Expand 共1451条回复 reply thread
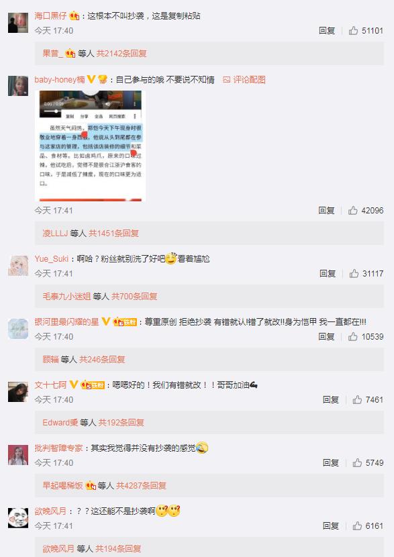394x557 pixels. [113, 233]
